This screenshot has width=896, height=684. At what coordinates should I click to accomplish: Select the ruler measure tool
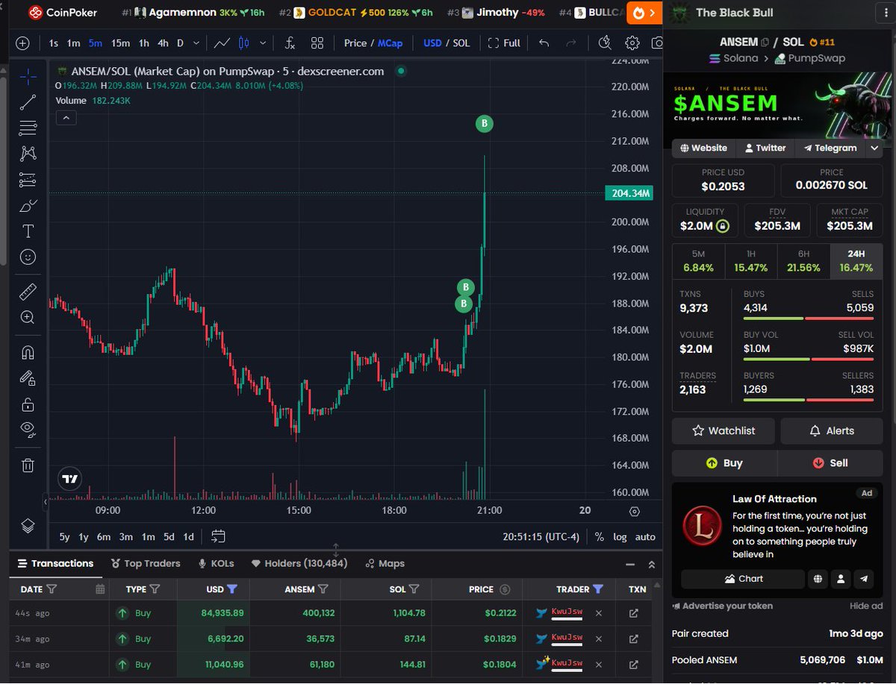click(28, 291)
